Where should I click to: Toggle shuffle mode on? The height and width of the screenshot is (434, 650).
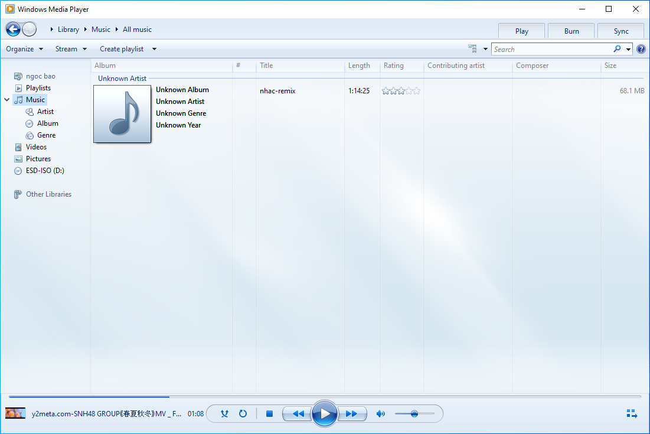pos(224,414)
